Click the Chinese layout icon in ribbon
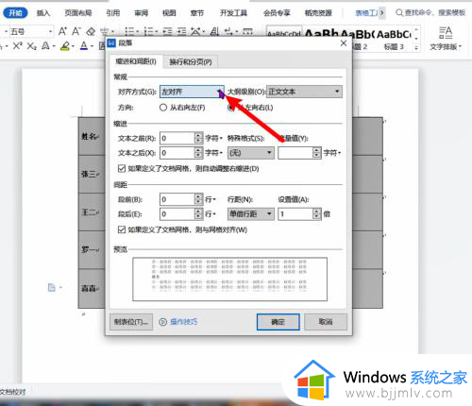The image size is (472, 406). point(196,31)
